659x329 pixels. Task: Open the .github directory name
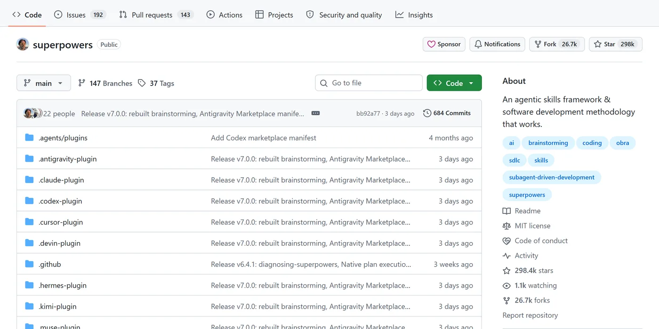(50, 264)
